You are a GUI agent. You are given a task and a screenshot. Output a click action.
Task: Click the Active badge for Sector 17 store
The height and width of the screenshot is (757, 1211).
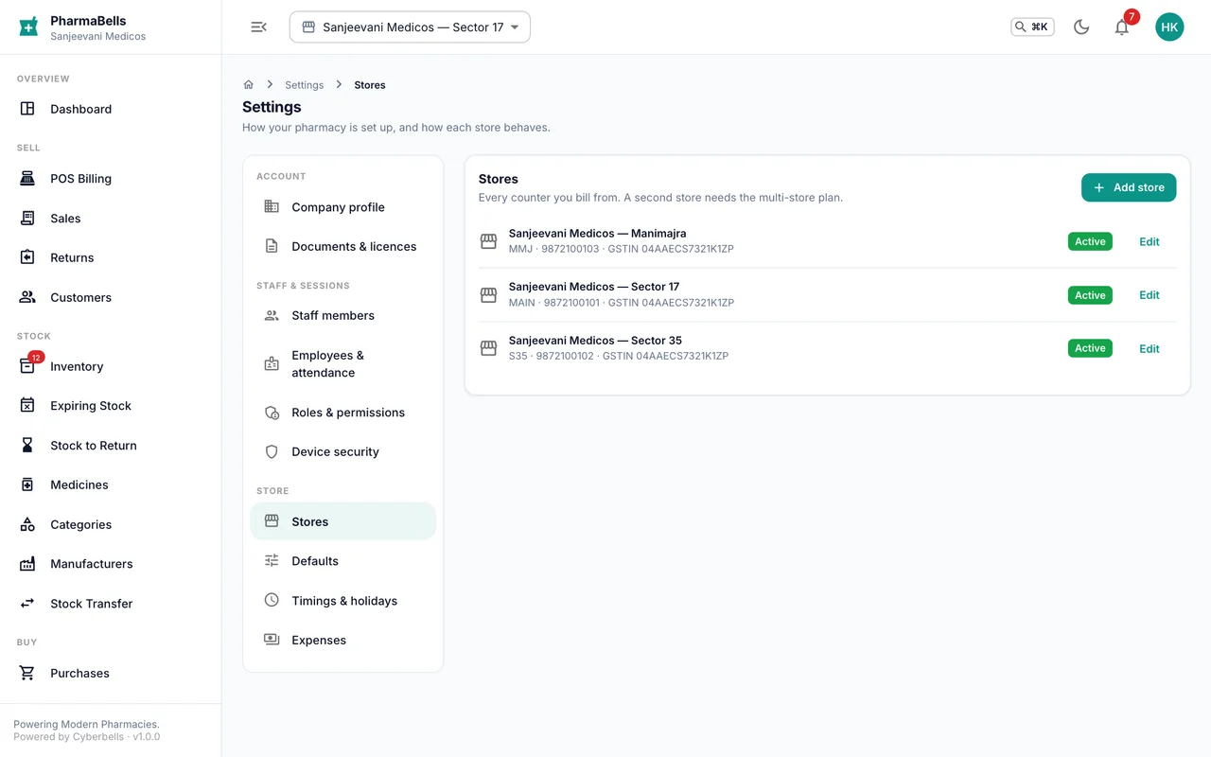tap(1090, 295)
